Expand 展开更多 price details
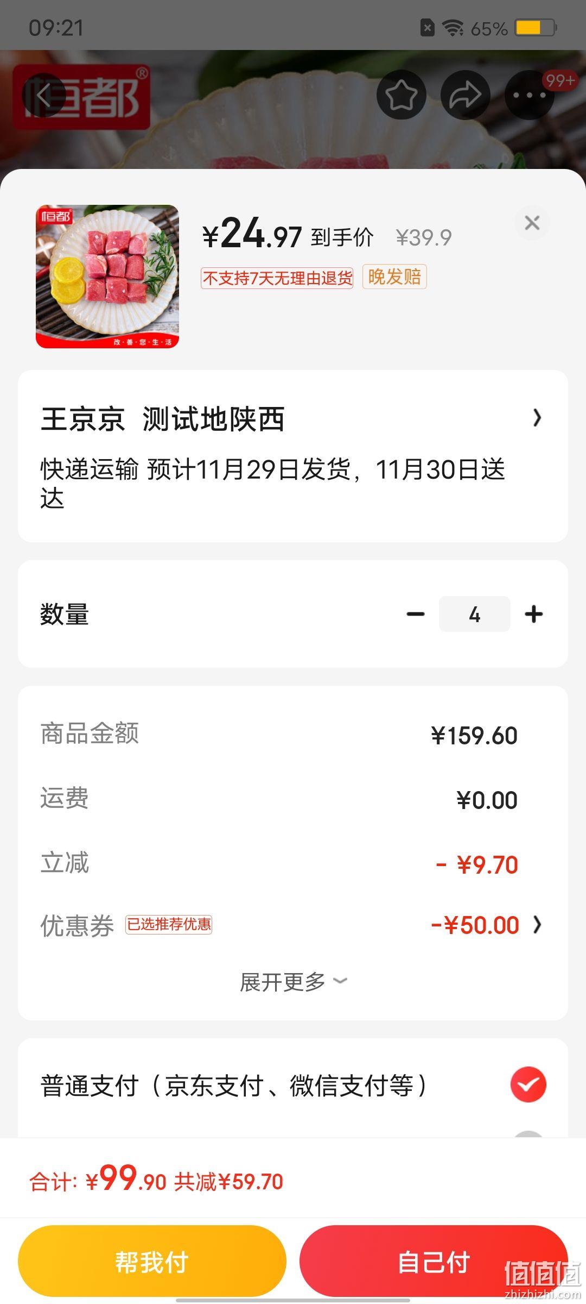The width and height of the screenshot is (586, 1304). [293, 982]
